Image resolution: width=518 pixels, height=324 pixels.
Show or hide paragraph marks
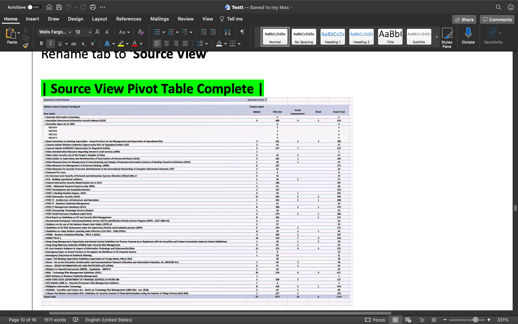(x=242, y=32)
